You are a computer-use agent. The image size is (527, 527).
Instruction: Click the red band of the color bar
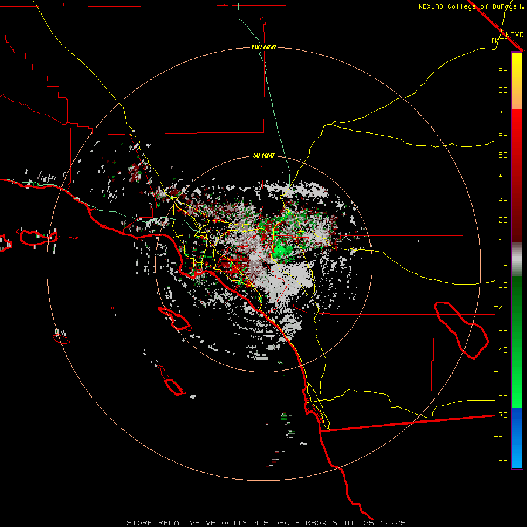pyautogui.click(x=517, y=176)
